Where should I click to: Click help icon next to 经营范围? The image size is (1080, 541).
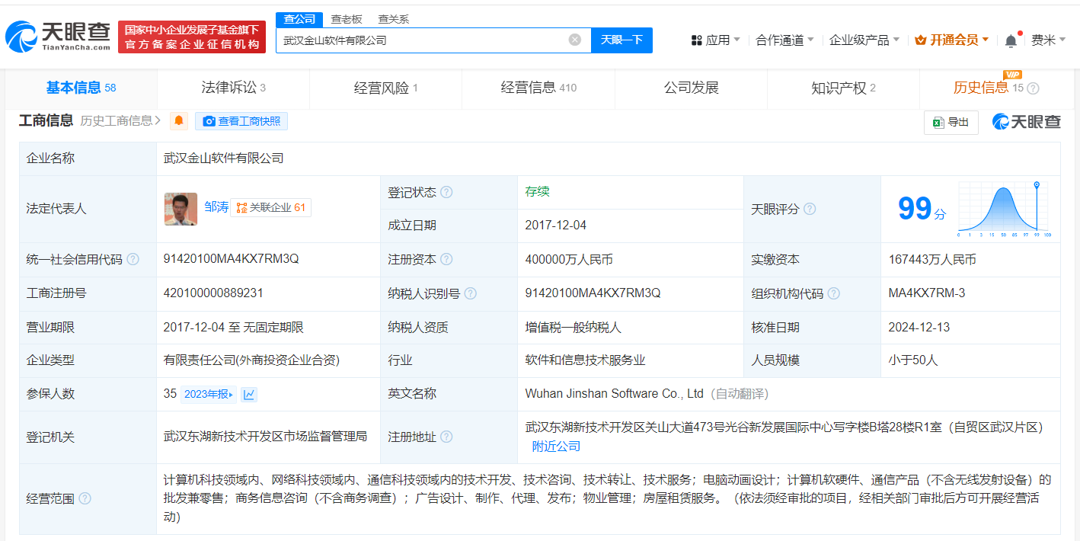[85, 498]
